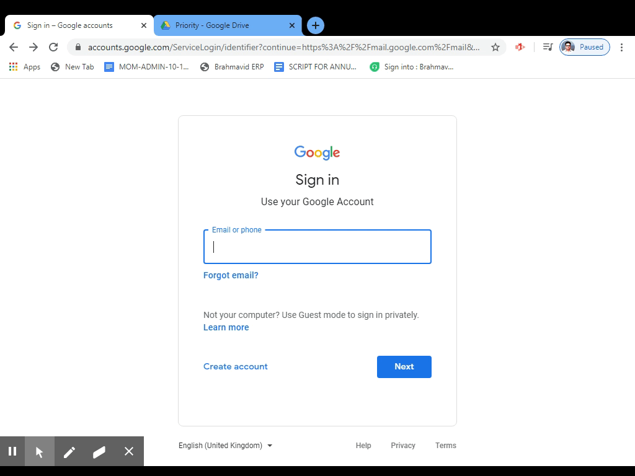The height and width of the screenshot is (476, 635).
Task: Open the Brahmavid ERP bookmark
Action: (x=232, y=67)
